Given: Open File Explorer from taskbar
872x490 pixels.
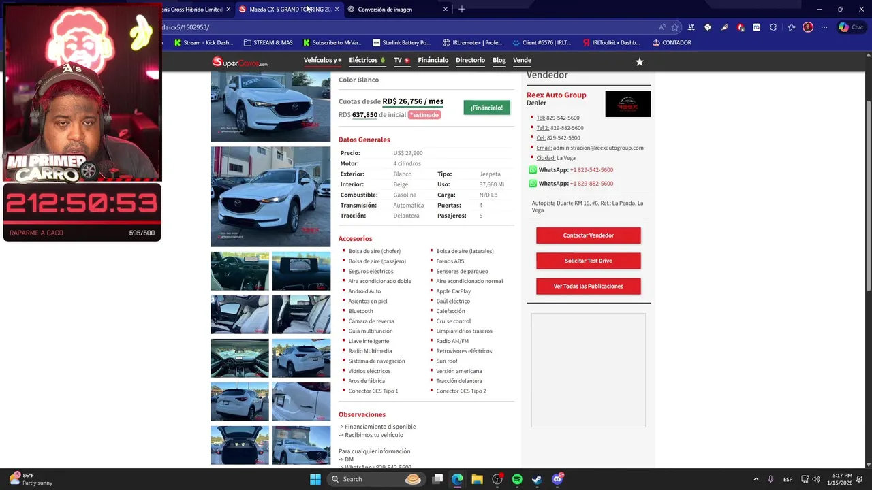Looking at the screenshot, I should (477, 479).
